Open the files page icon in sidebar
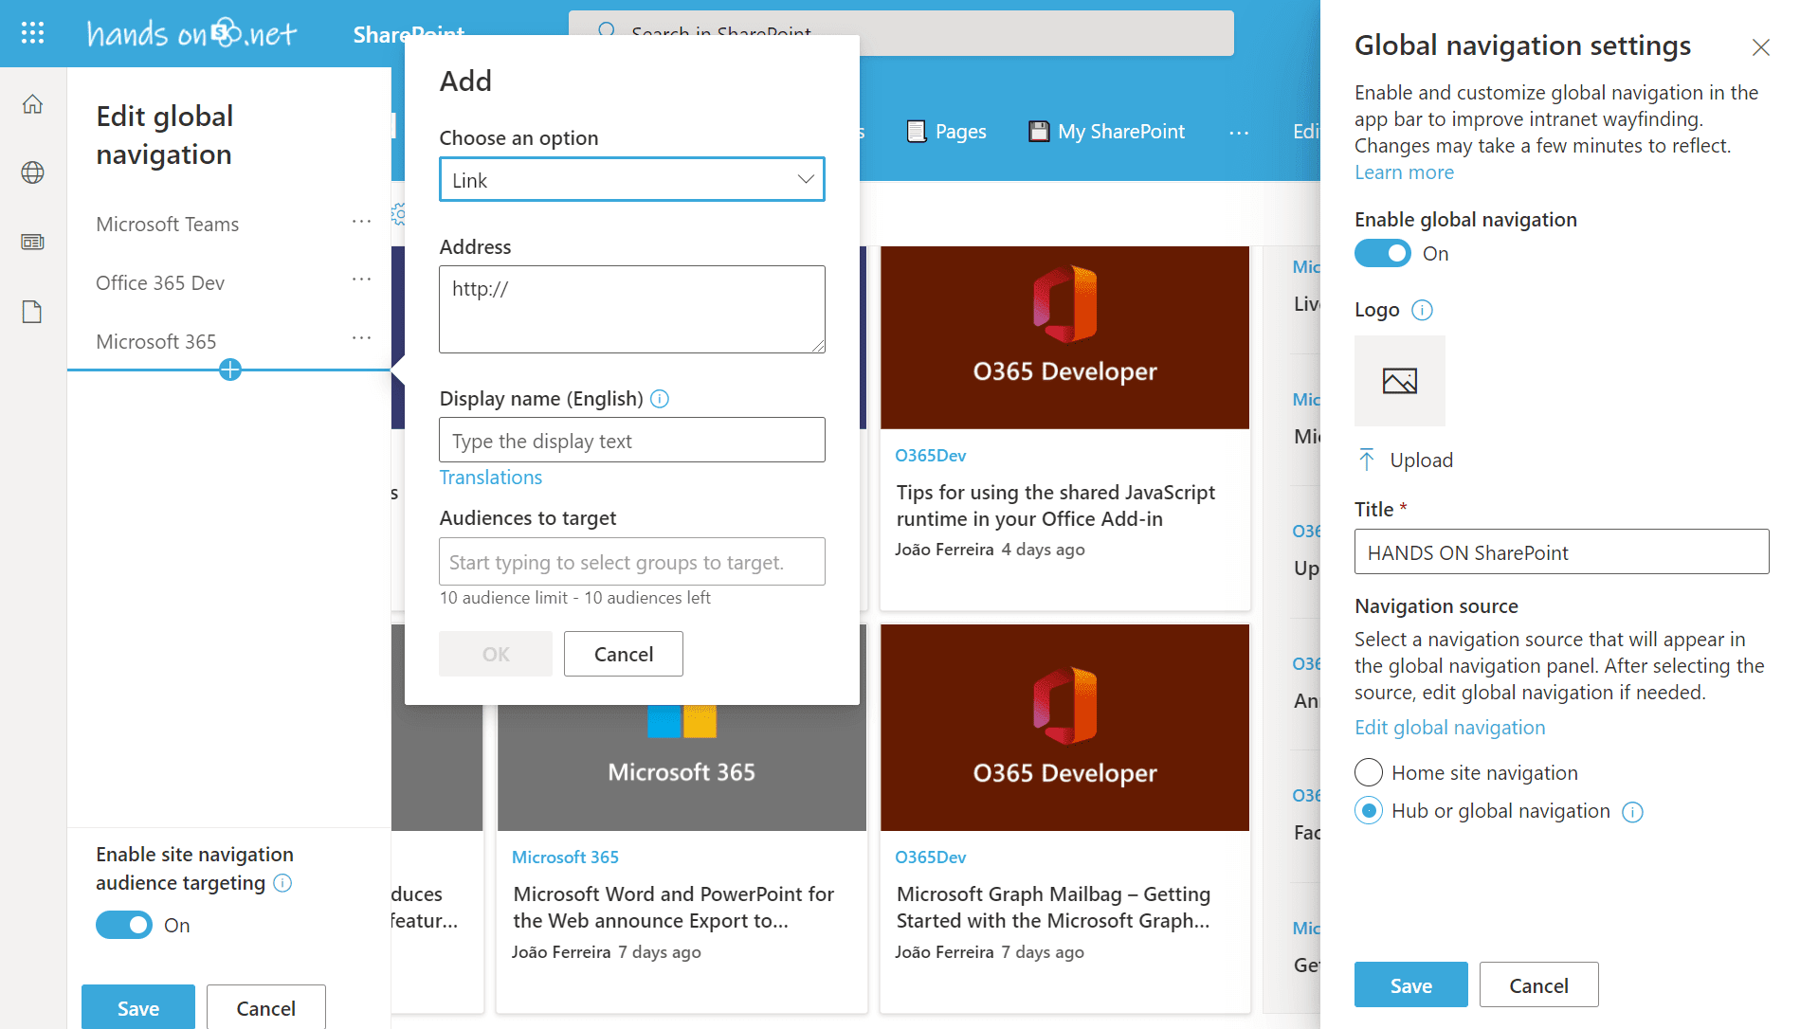The width and height of the screenshot is (1800, 1029). 32,312
